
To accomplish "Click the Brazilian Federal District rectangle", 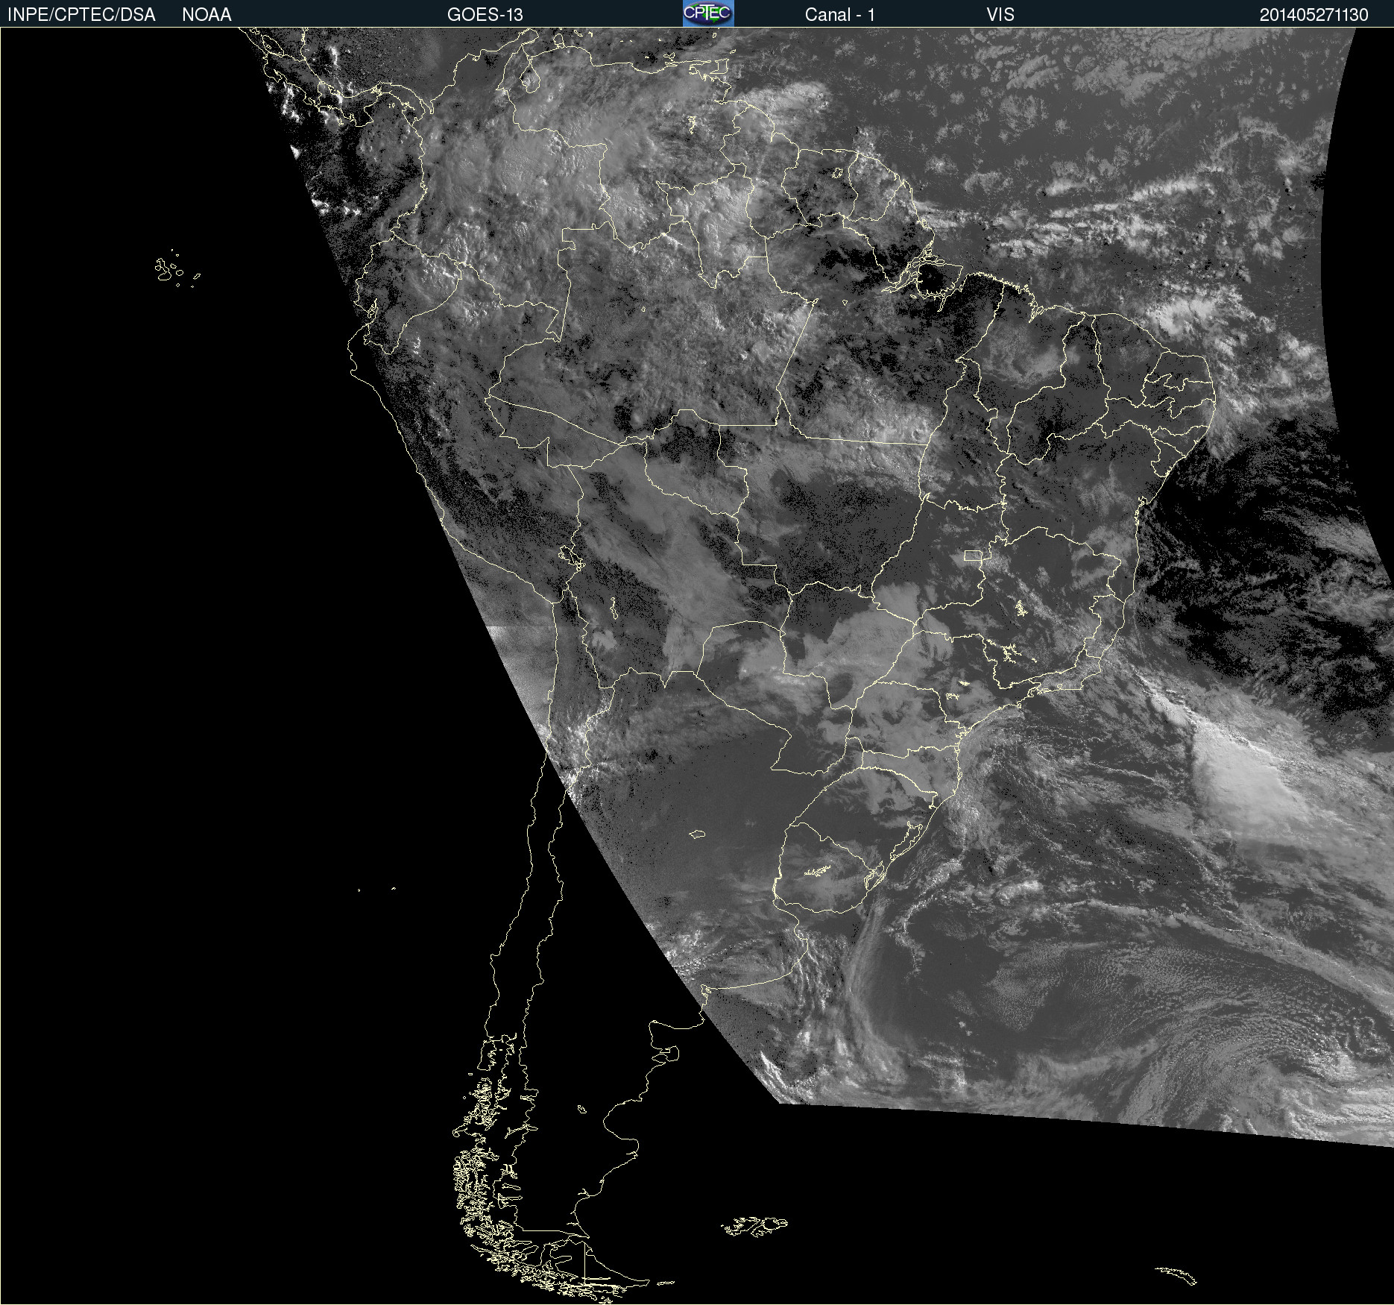I will click(x=973, y=556).
